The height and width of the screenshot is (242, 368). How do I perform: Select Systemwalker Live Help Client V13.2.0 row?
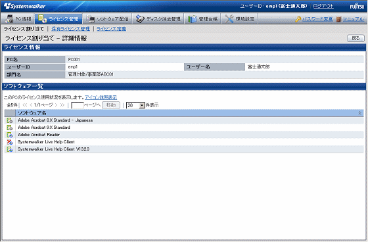pos(184,149)
